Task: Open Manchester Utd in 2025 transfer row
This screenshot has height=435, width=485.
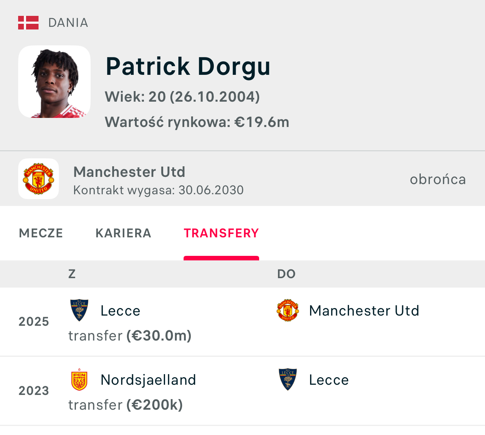Action: click(364, 311)
